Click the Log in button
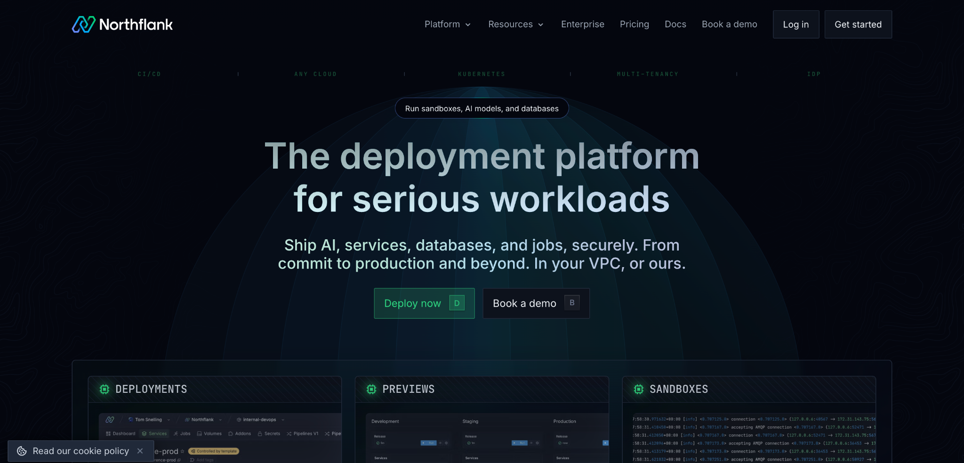Image resolution: width=964 pixels, height=463 pixels. tap(796, 24)
